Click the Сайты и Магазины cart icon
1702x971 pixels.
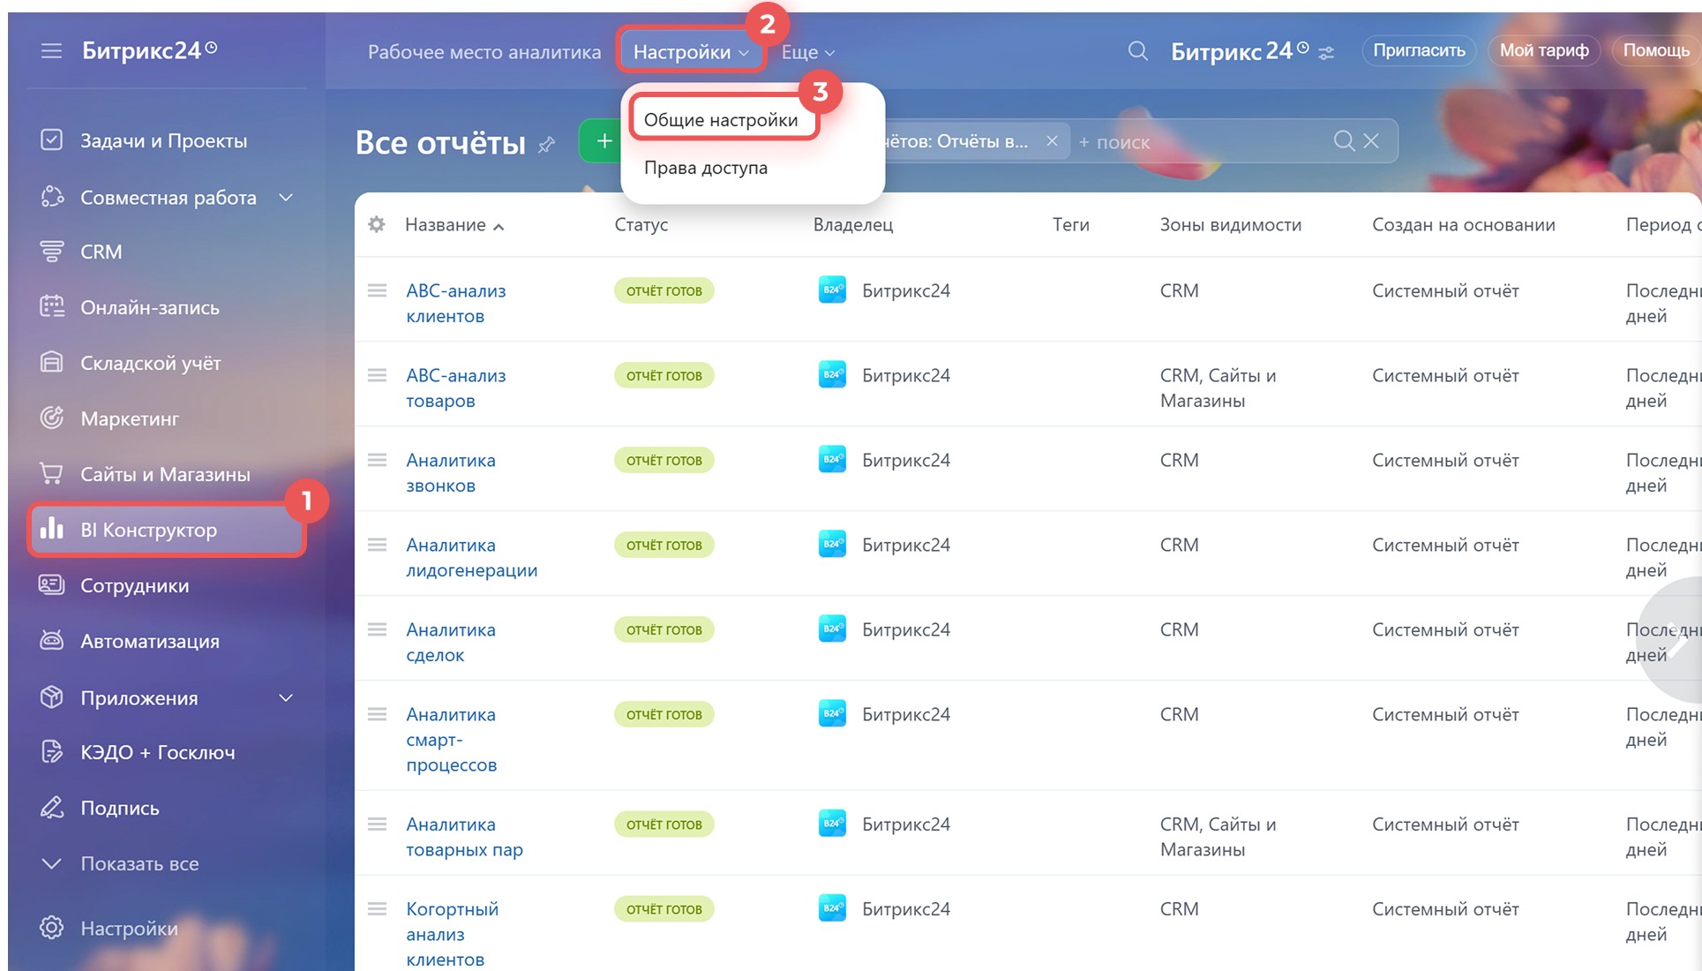pos(51,474)
